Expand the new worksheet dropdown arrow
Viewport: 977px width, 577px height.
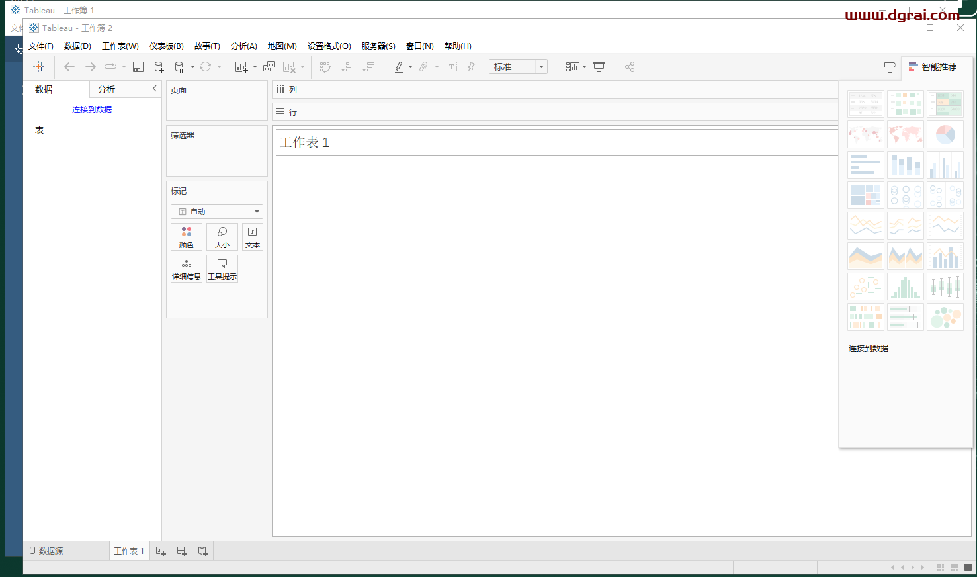[x=255, y=67]
